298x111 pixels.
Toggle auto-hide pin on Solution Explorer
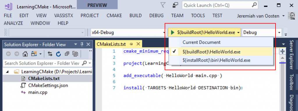pyautogui.click(x=82, y=44)
